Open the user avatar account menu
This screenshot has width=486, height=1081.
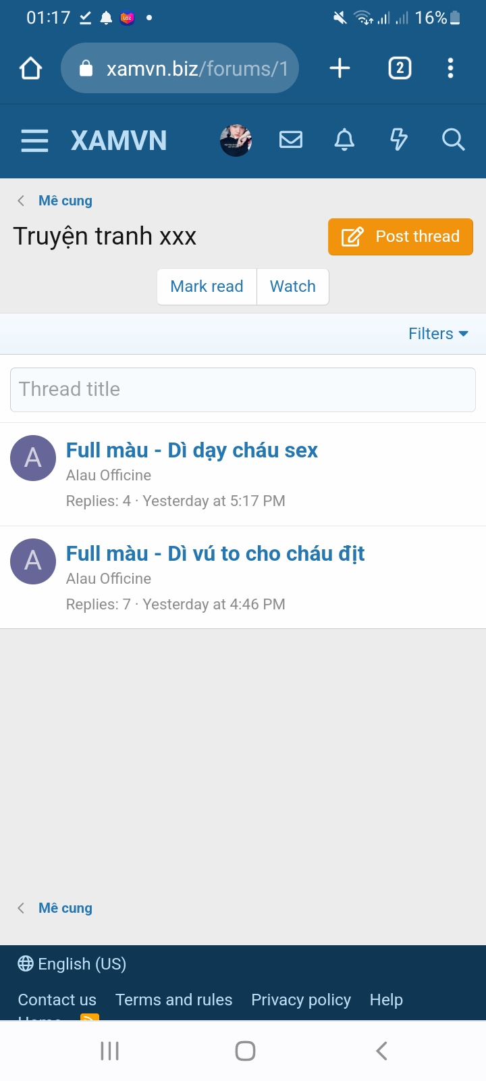[236, 141]
